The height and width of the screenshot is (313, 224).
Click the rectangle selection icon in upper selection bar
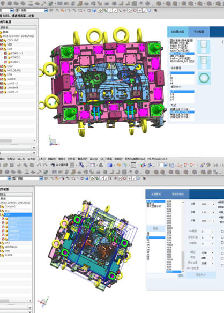(x=80, y=10)
